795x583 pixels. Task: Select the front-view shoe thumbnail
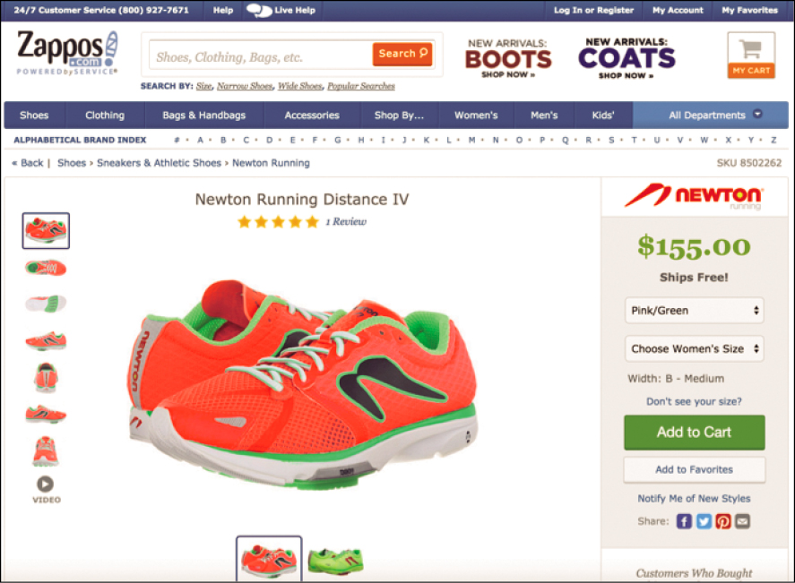pyautogui.click(x=46, y=450)
